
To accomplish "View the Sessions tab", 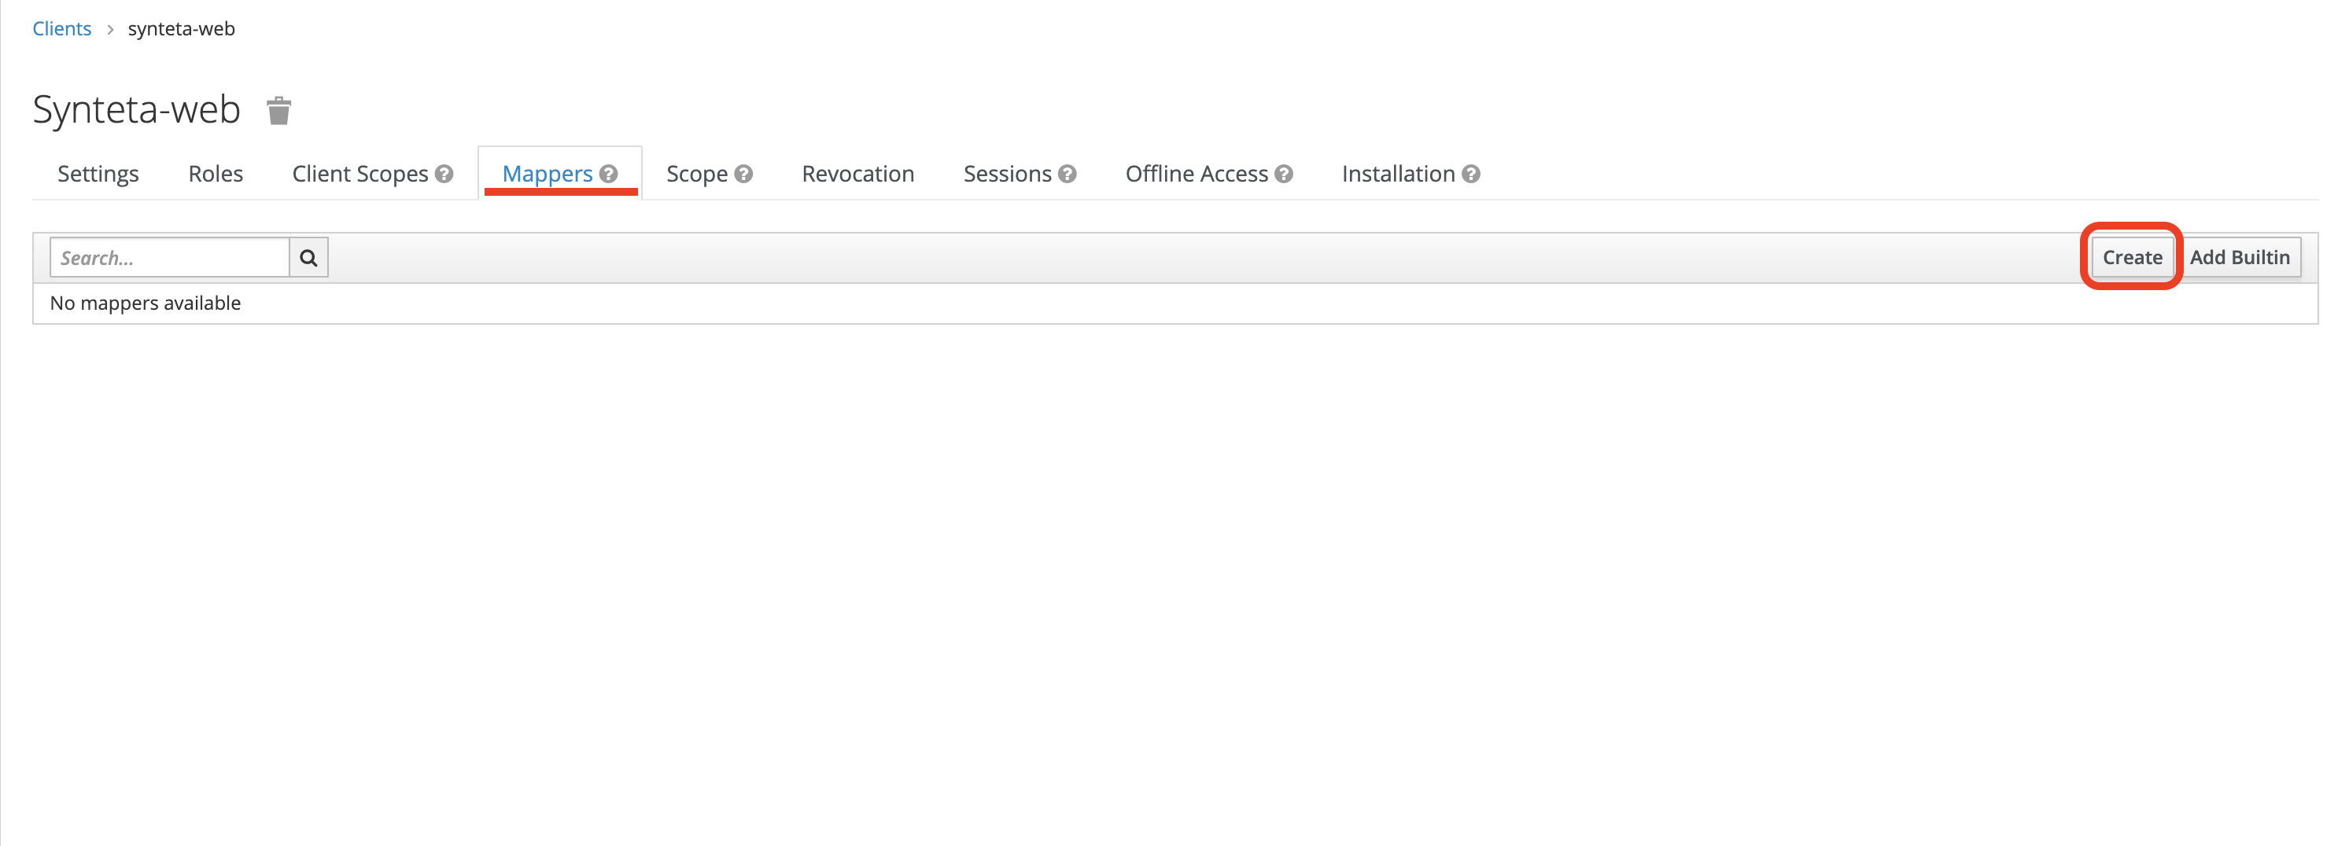I will tap(1007, 174).
